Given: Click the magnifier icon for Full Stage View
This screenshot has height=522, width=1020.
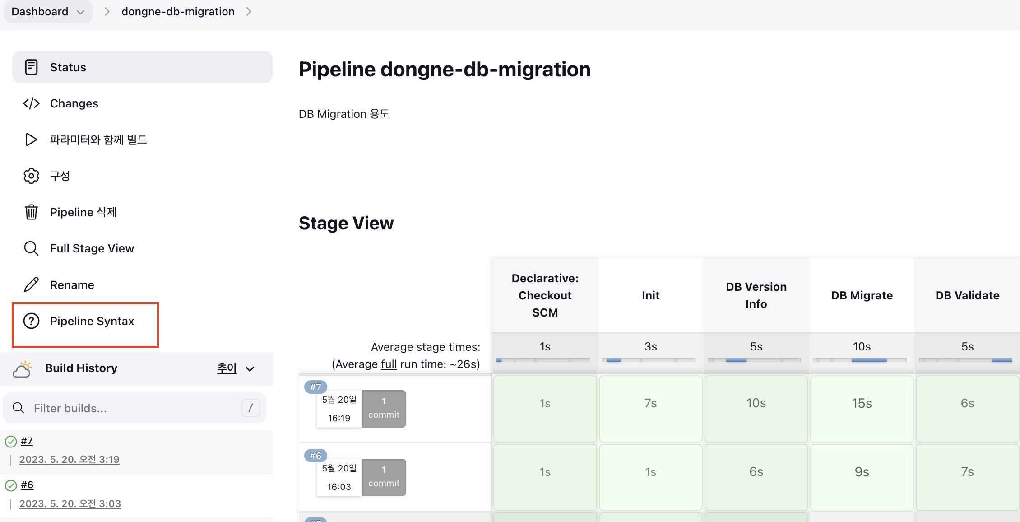Looking at the screenshot, I should coord(31,248).
